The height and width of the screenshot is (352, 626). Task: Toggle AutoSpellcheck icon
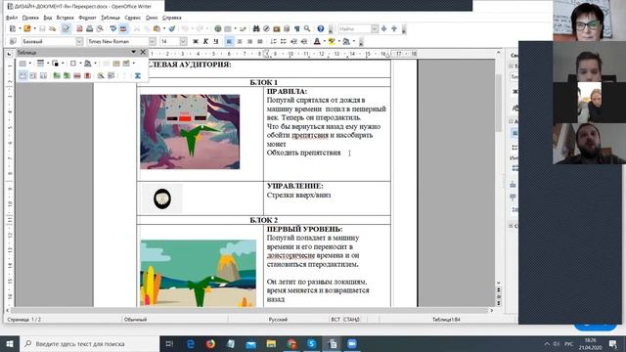123,28
